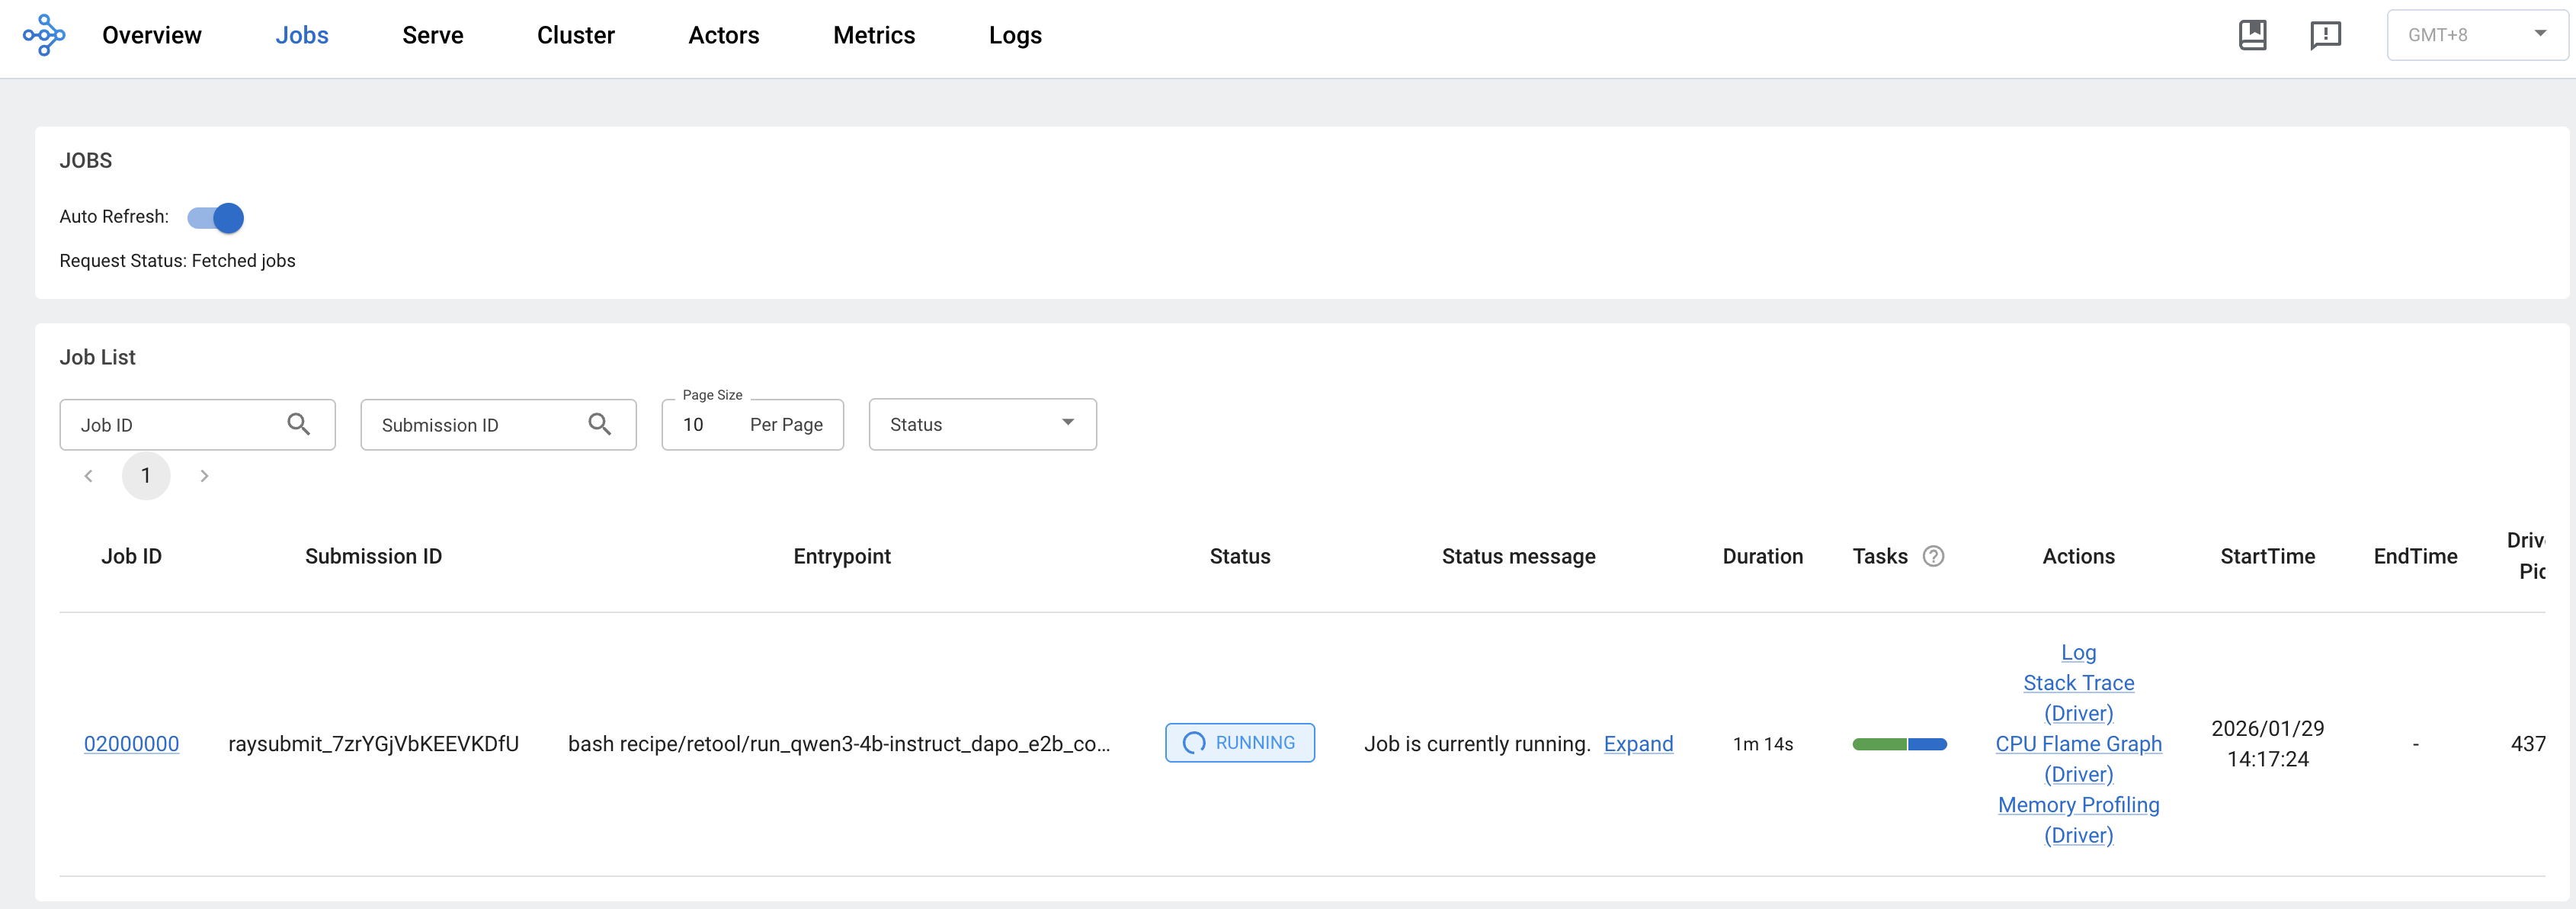Open the Stack Trace (Driver) link
Viewport: 2576px width, 909px height.
point(2078,683)
